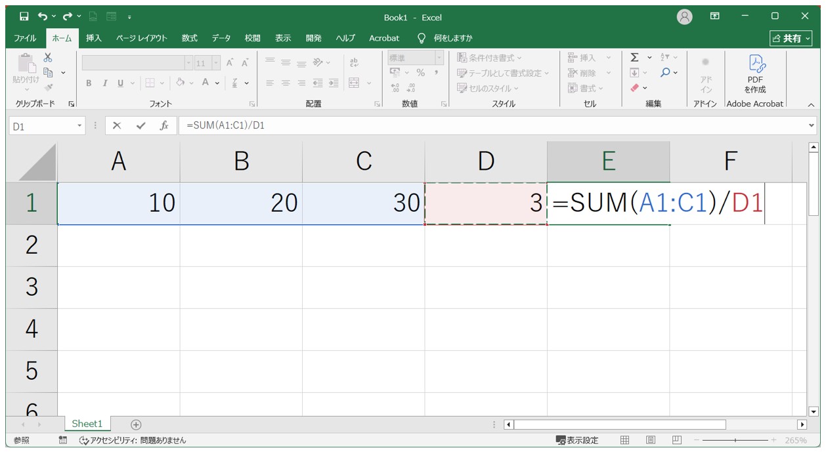826x452 pixels.
Task: Click the Cut scissors icon
Action: point(48,58)
